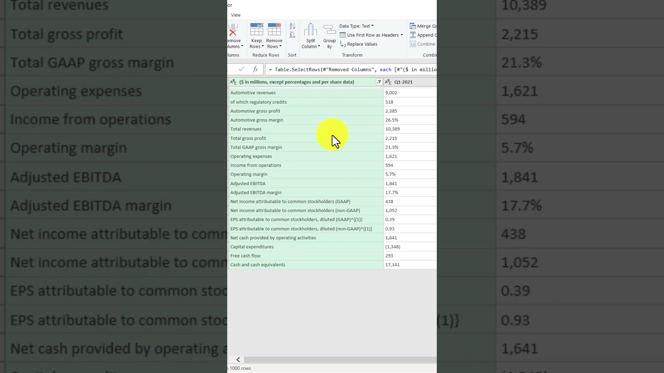This screenshot has height=373, width=664.
Task: Click Append Queries icon
Action: pos(413,35)
